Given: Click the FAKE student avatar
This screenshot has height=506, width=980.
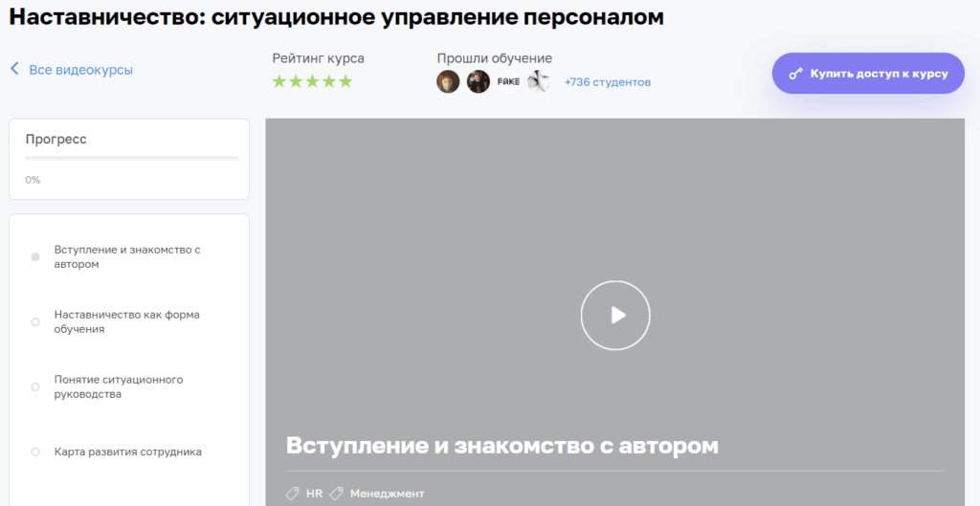Looking at the screenshot, I should (x=508, y=82).
